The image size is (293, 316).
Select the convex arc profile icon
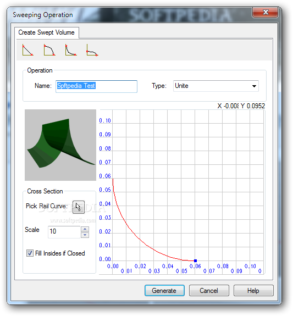(49, 50)
